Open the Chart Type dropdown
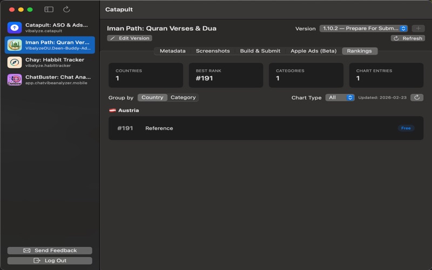The height and width of the screenshot is (270, 432). (340, 98)
